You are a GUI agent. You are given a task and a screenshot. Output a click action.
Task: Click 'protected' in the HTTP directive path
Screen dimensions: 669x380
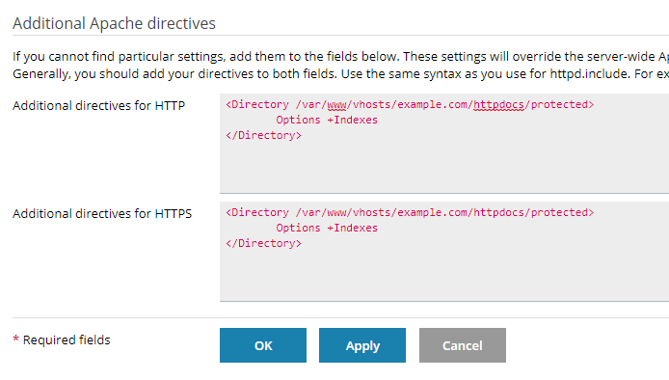coord(559,104)
